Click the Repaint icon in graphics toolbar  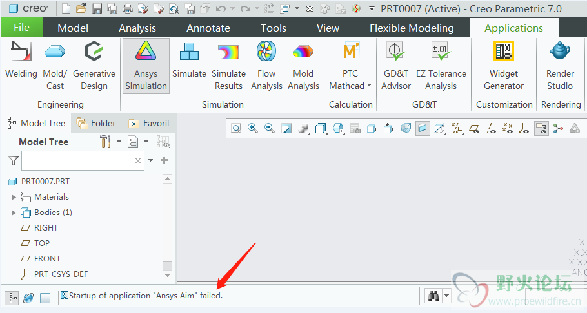tap(286, 129)
